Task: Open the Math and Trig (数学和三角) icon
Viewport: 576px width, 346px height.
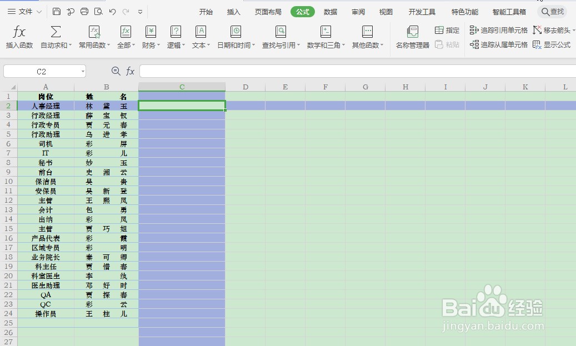Action: pyautogui.click(x=325, y=32)
